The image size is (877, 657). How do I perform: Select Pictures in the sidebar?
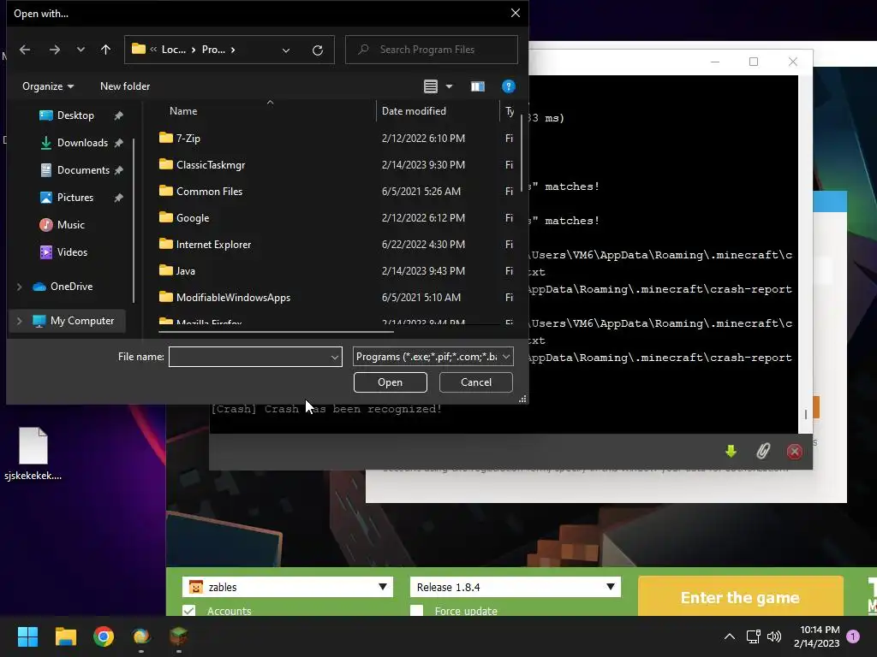(x=75, y=198)
